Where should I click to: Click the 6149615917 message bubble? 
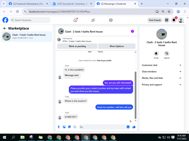click(x=71, y=117)
